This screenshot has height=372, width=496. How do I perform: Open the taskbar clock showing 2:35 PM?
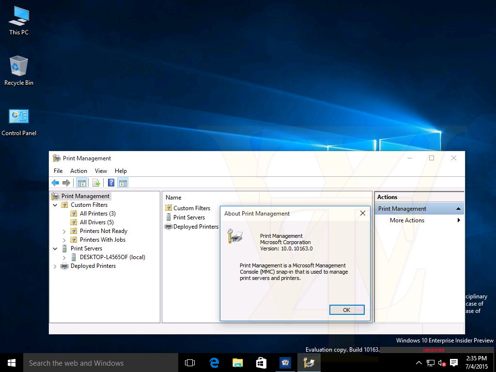point(477,362)
